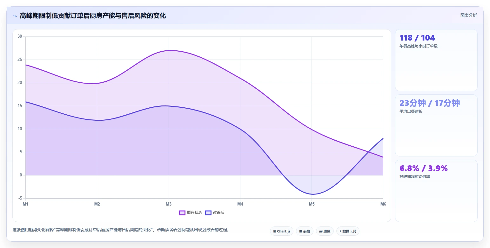
Task: Click the -5 y-axis value
Action: 20,198
